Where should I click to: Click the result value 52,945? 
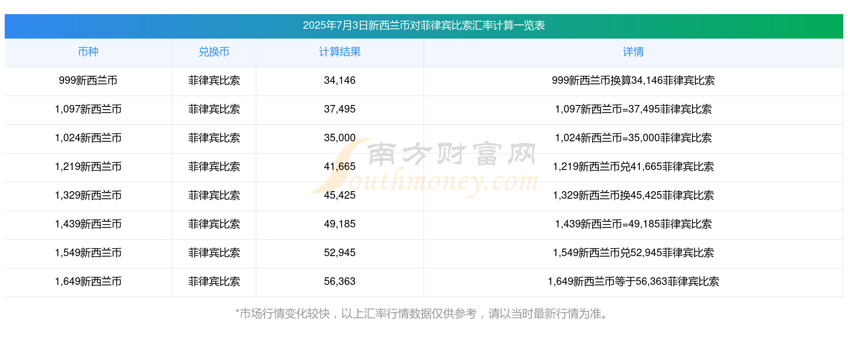[x=340, y=253]
